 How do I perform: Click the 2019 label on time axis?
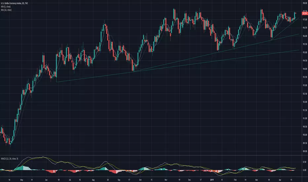pos(212,180)
